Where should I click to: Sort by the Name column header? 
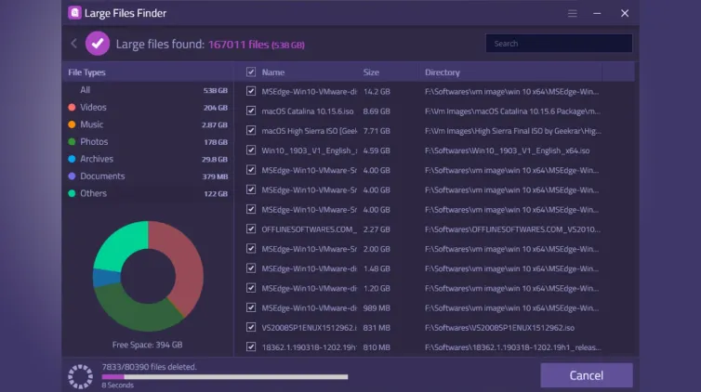tap(273, 72)
